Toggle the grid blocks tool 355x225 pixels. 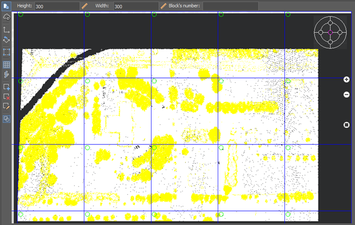6,65
